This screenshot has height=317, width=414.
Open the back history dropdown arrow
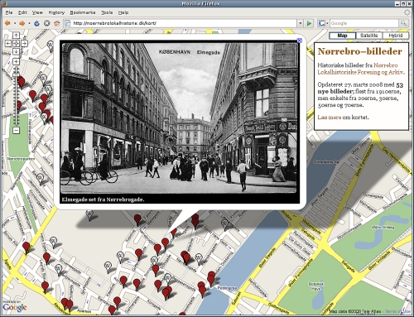(15, 23)
